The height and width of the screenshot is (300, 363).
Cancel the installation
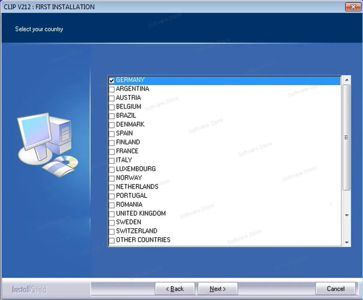click(x=335, y=289)
